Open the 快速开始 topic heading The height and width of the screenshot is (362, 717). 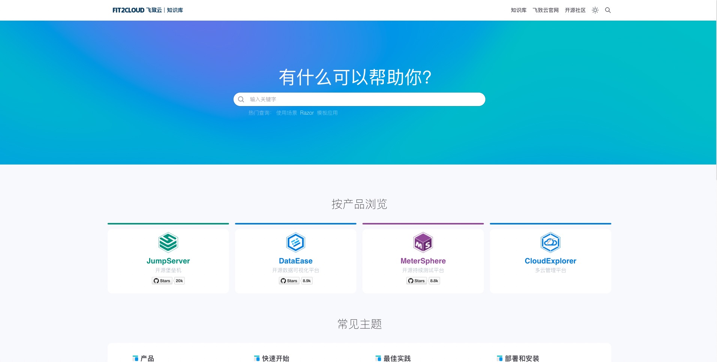tap(275, 359)
